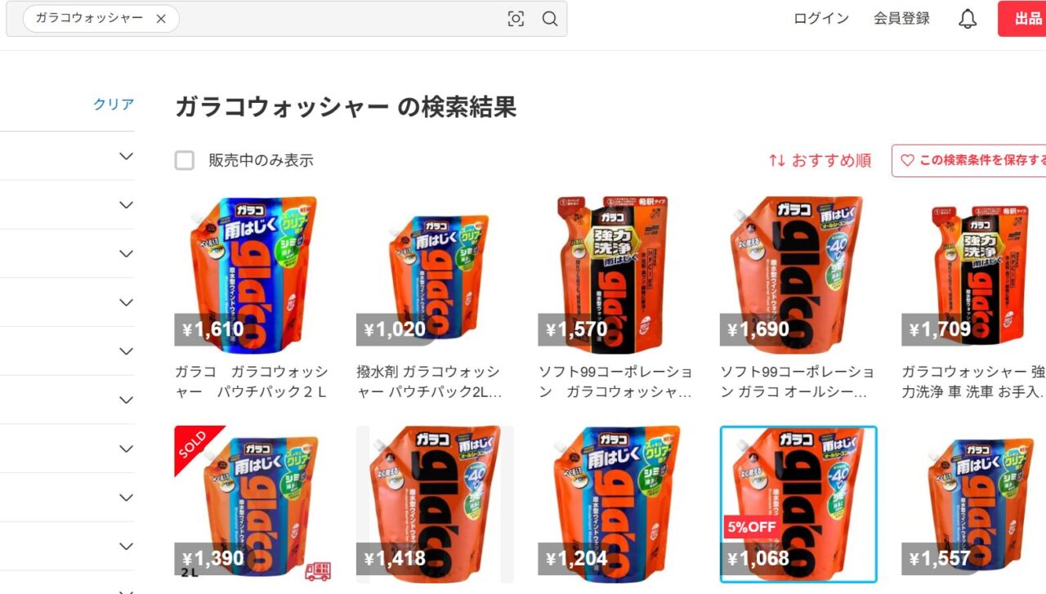Click inside the search input field
Viewport: 1046px width, 594px height.
coord(339,19)
